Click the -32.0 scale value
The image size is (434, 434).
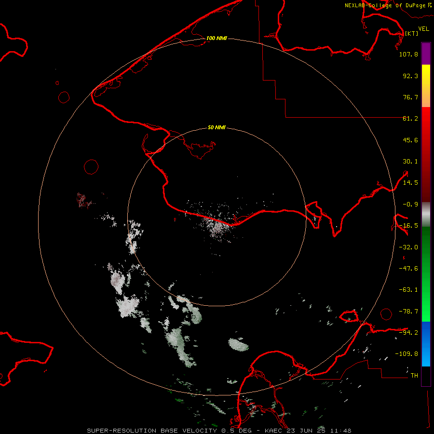(x=408, y=247)
